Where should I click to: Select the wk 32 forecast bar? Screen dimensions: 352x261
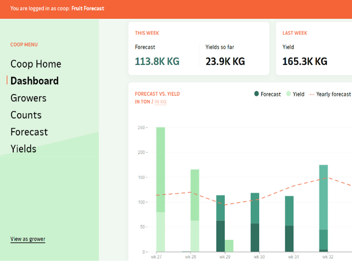(323, 208)
